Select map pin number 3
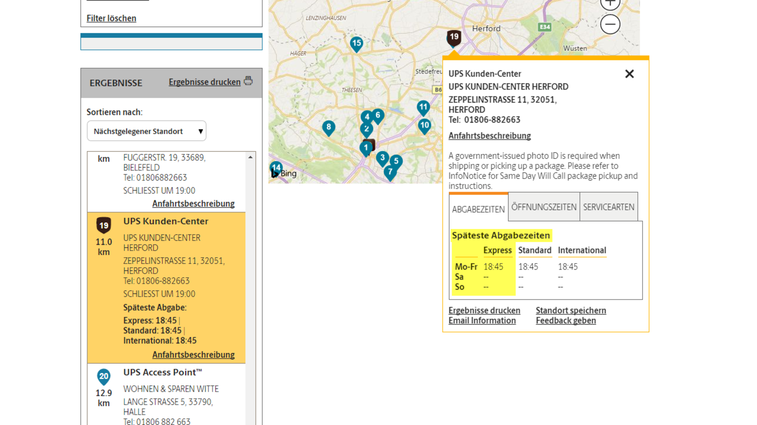757x425 pixels. (x=382, y=159)
